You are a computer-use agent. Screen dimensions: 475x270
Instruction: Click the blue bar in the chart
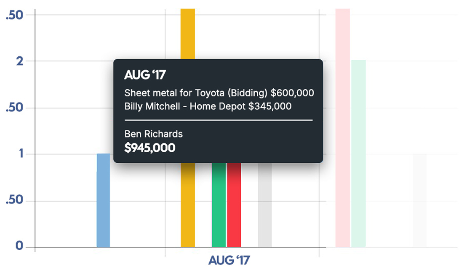tap(103, 200)
